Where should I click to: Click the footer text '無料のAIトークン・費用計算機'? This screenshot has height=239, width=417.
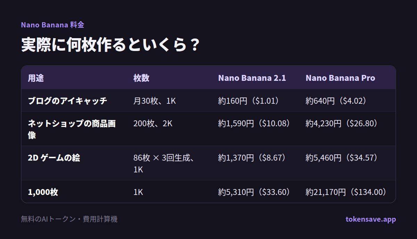click(x=69, y=219)
